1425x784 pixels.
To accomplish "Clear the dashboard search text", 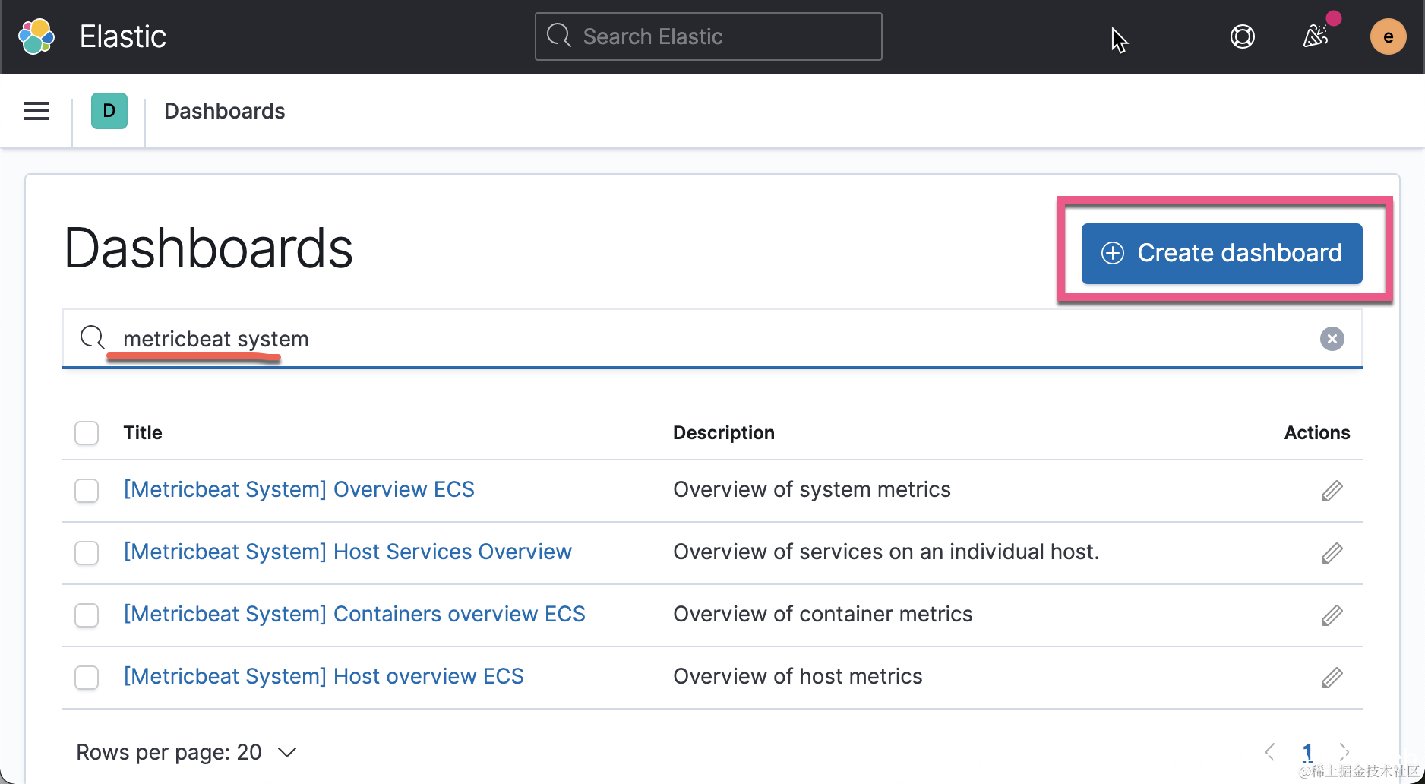I will click(x=1332, y=339).
